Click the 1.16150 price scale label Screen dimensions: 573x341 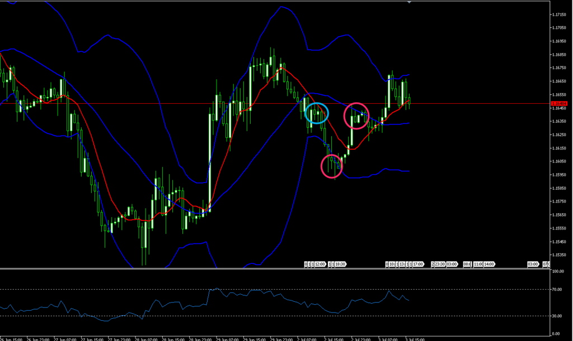click(559, 148)
